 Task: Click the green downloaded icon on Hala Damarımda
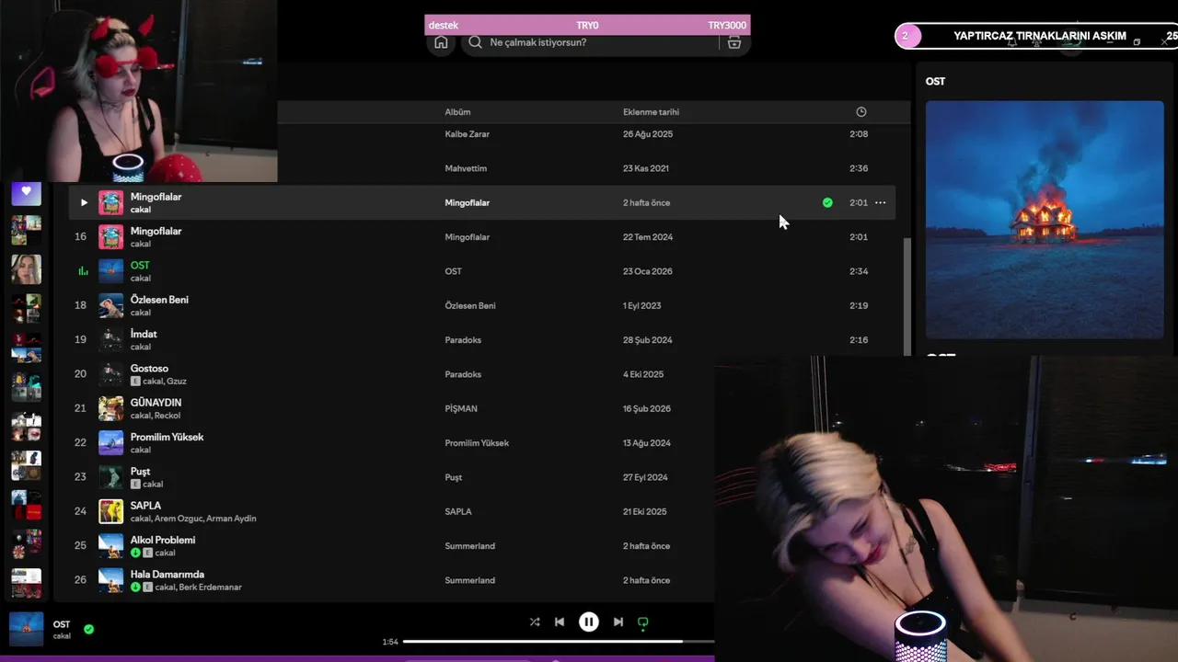point(135,588)
